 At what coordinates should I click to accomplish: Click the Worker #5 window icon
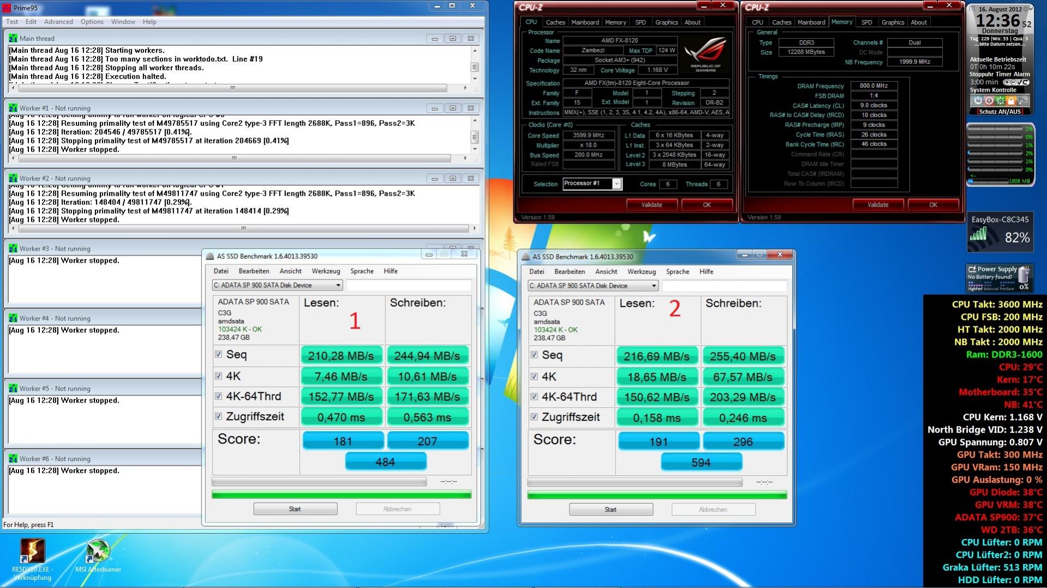point(13,389)
